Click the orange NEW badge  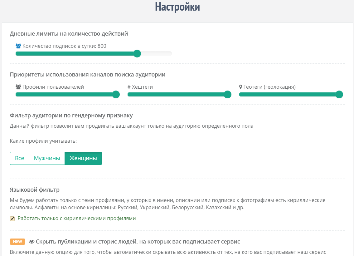[x=17, y=242]
